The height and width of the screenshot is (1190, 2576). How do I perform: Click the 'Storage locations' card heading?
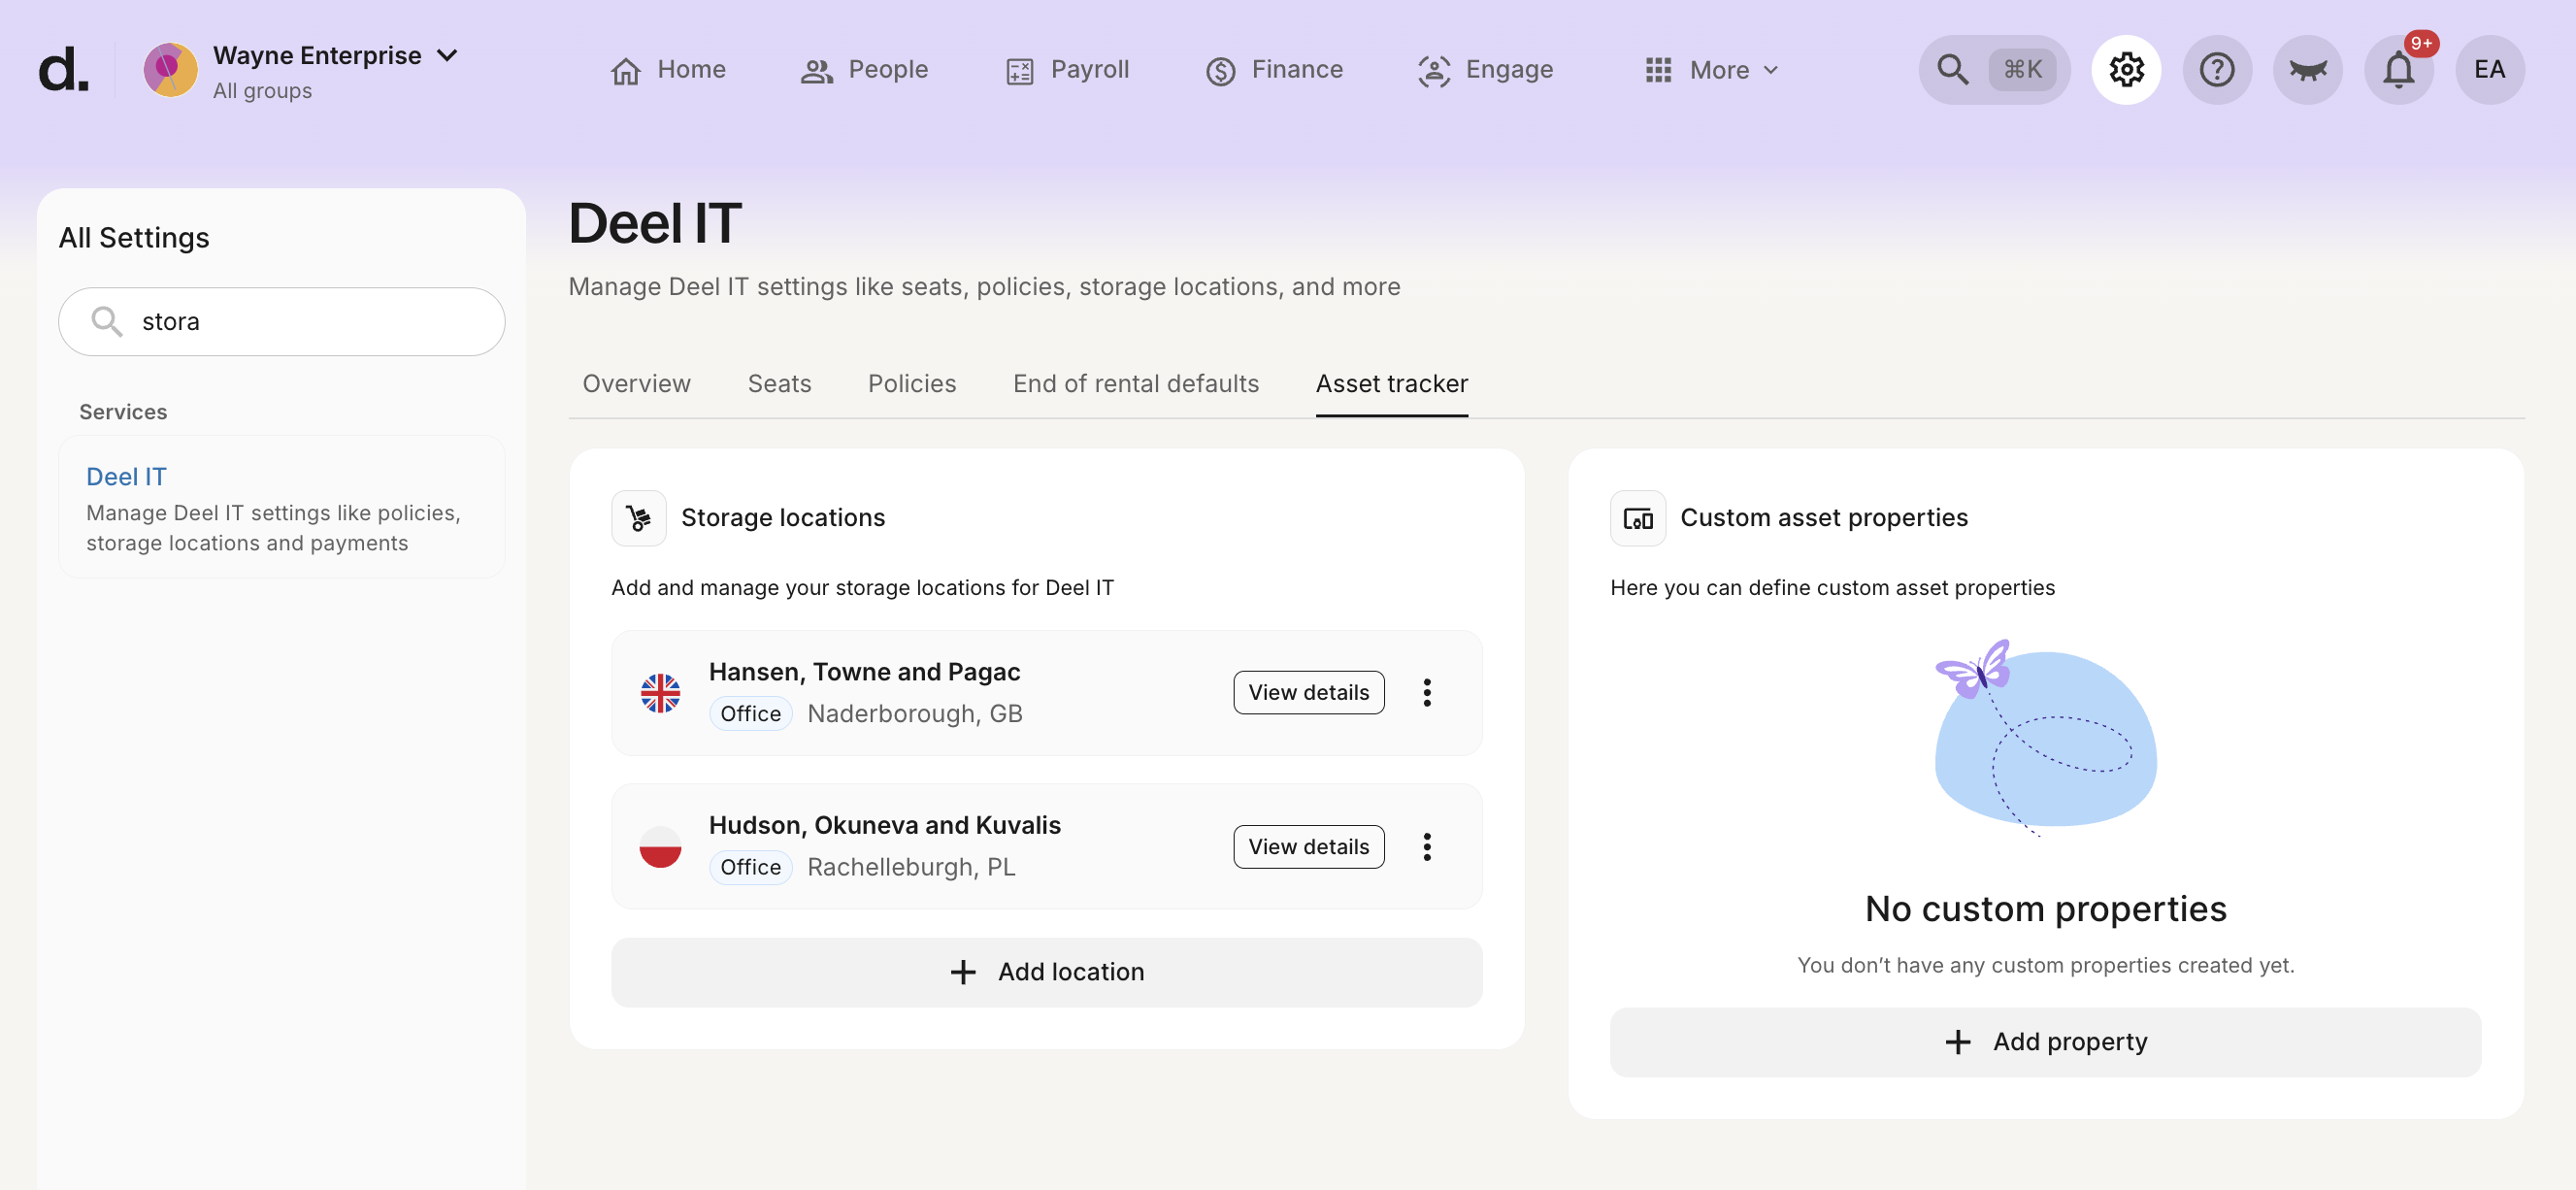pos(783,518)
